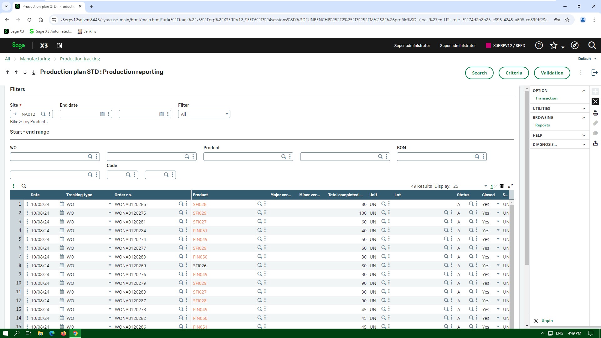Screen dimensions: 601x338
Task: Click the help question mark icon in header
Action: (539, 45)
